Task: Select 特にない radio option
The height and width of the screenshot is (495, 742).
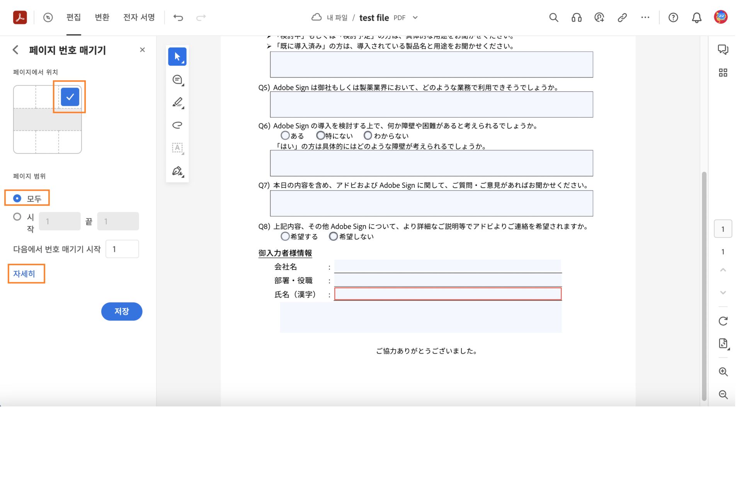Action: point(320,136)
